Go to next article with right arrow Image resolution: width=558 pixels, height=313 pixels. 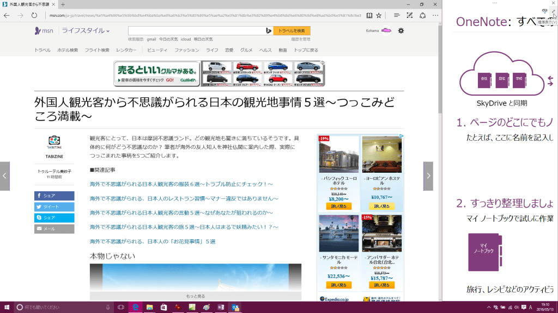point(428,176)
